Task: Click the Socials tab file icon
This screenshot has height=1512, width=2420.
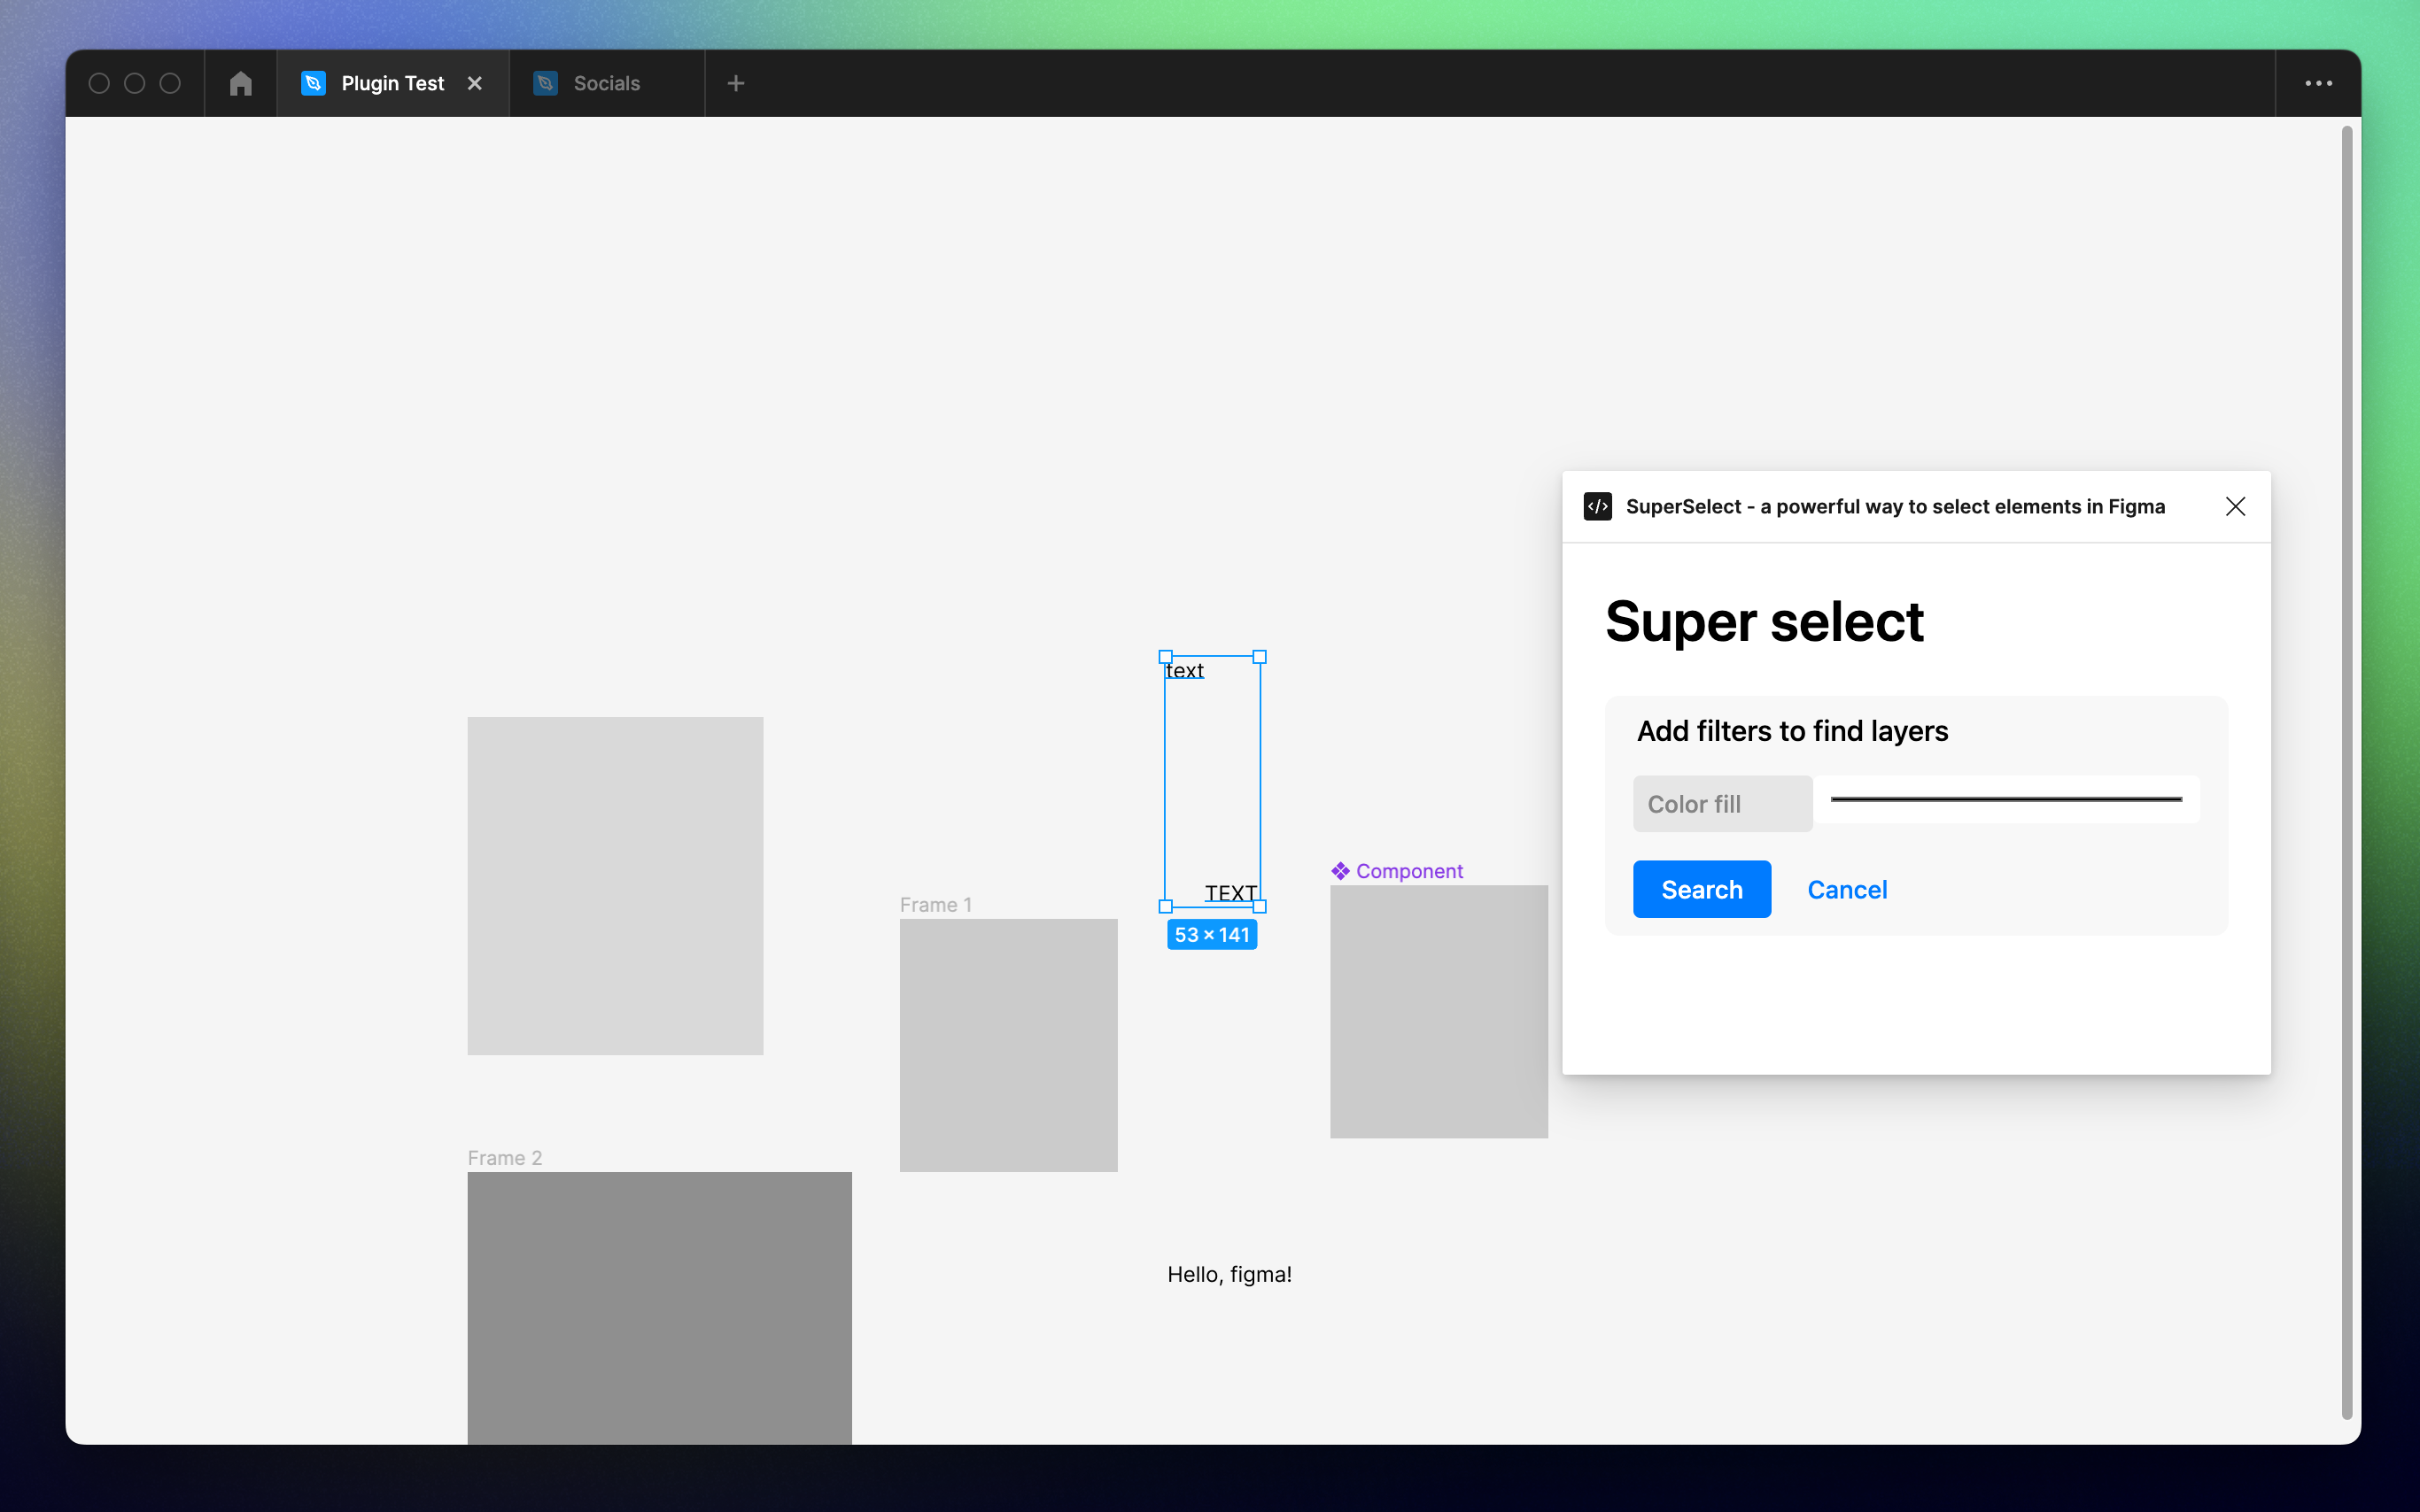Action: click(546, 83)
